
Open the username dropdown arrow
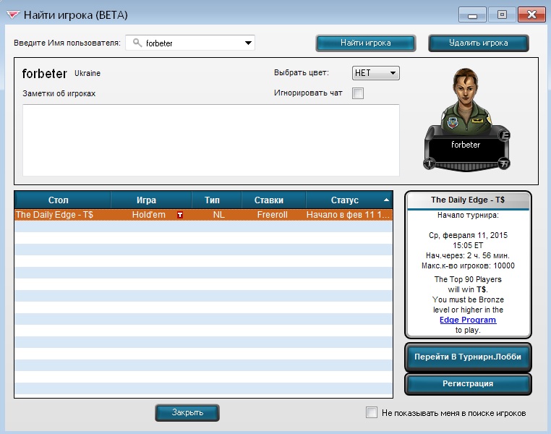click(x=248, y=43)
